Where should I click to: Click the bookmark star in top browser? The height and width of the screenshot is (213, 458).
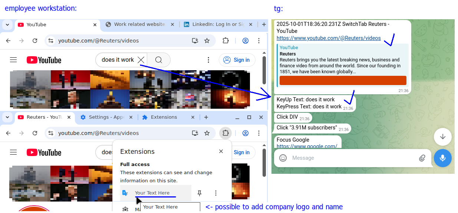pos(207,41)
